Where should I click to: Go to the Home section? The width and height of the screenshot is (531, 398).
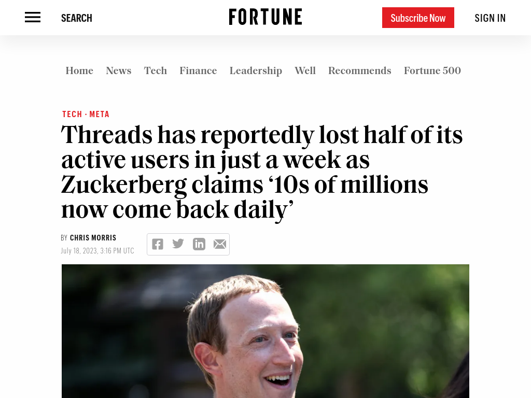[x=79, y=71]
